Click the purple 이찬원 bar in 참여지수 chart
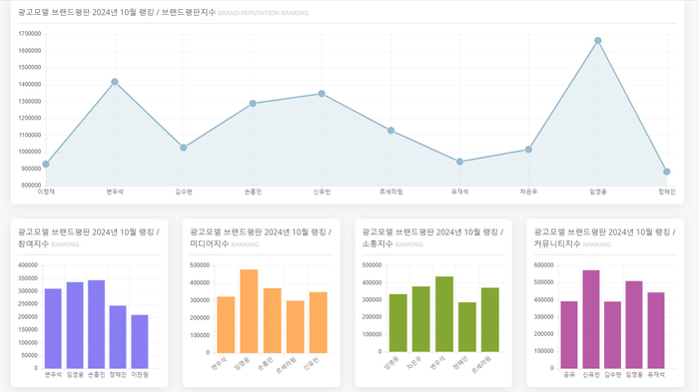 (x=140, y=342)
